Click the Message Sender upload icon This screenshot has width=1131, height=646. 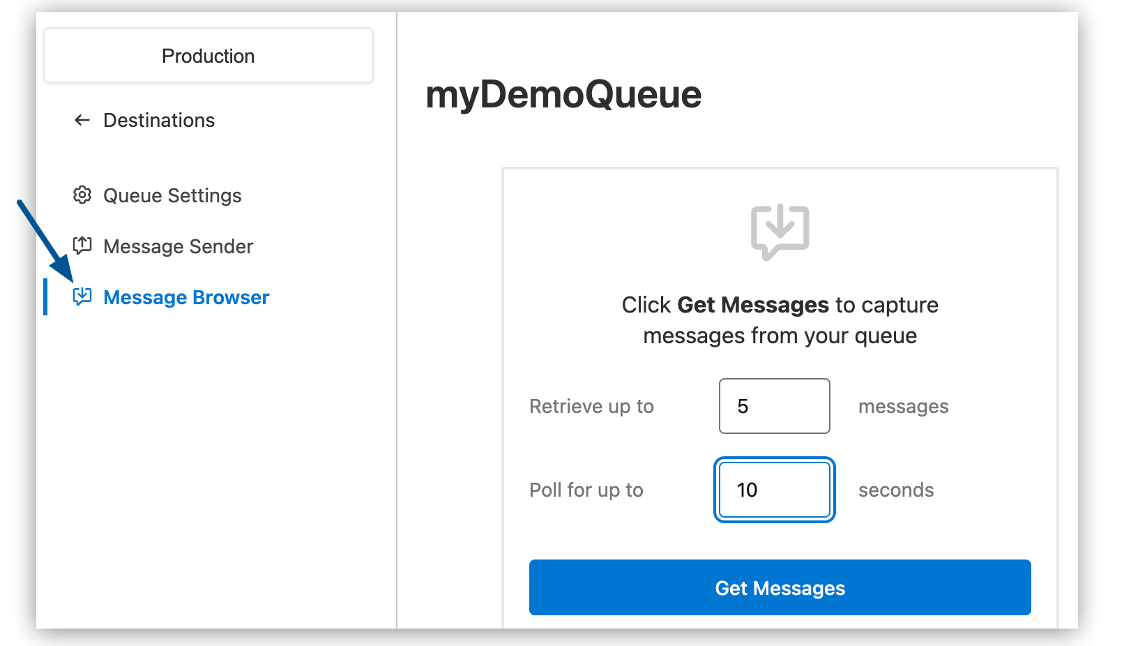[82, 246]
